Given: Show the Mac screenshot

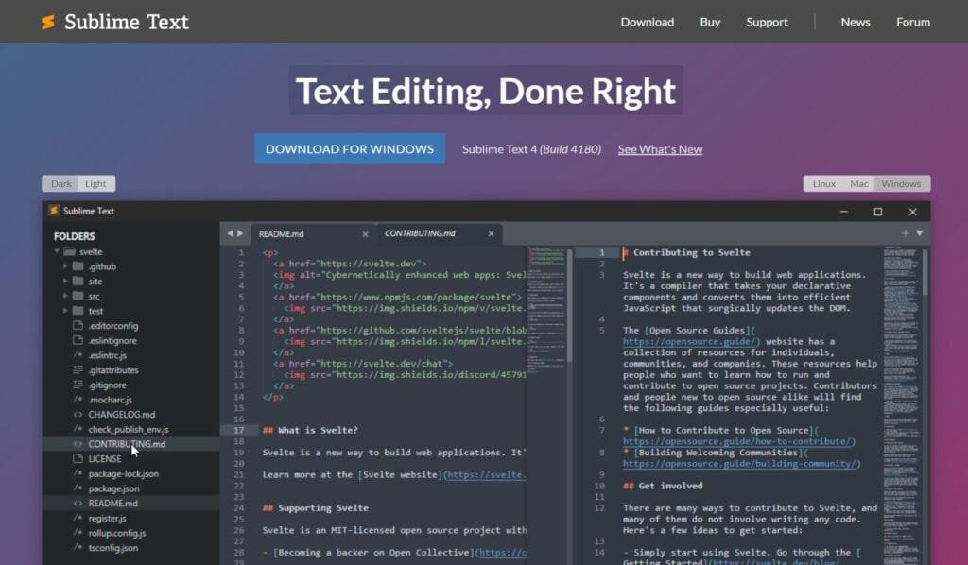Looking at the screenshot, I should [858, 184].
